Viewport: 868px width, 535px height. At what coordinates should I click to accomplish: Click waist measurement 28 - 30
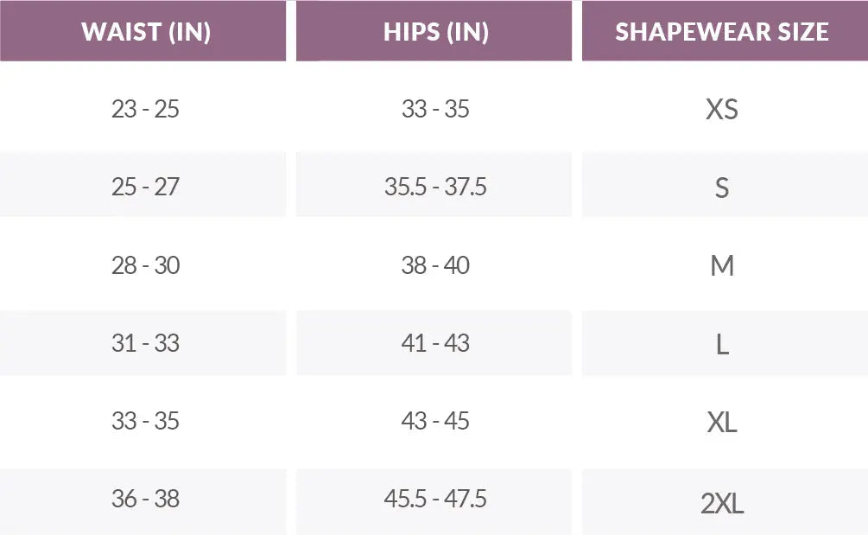pyautogui.click(x=145, y=265)
